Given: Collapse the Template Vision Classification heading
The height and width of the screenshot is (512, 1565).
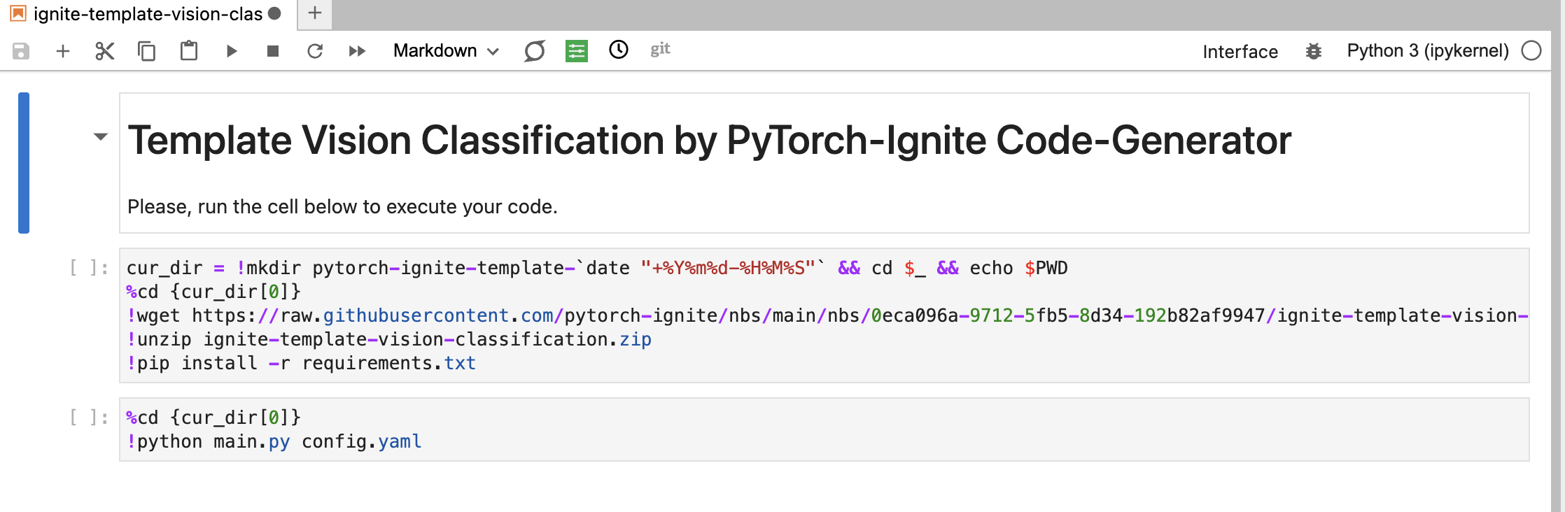Looking at the screenshot, I should 101,137.
